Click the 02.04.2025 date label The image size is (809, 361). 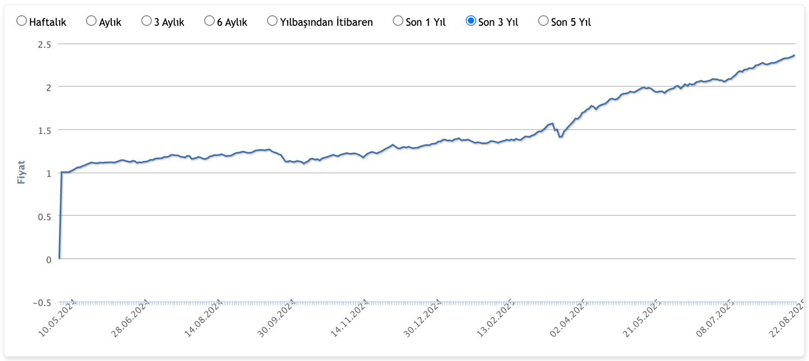point(569,318)
